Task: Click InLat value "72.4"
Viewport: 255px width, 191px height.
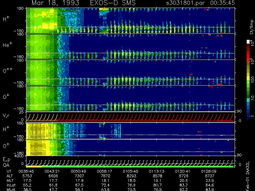Action: pyautogui.click(x=106, y=185)
